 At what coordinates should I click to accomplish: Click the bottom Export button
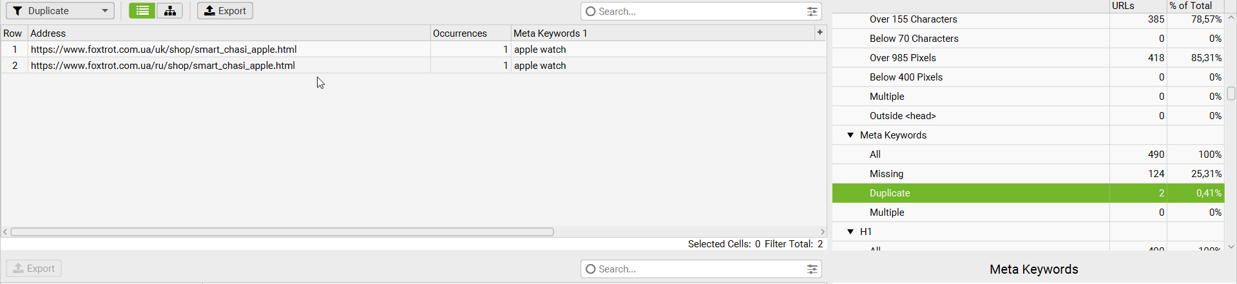click(34, 269)
